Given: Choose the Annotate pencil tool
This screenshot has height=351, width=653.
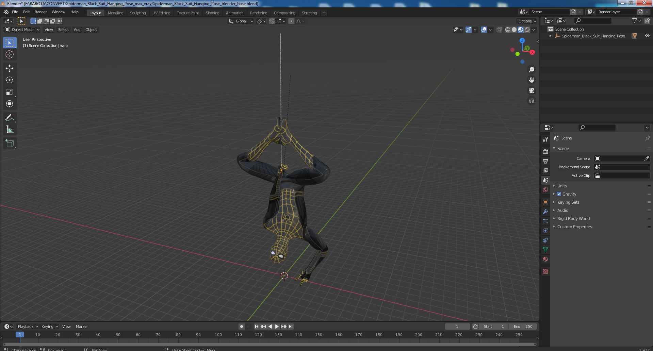Looking at the screenshot, I should 10,118.
